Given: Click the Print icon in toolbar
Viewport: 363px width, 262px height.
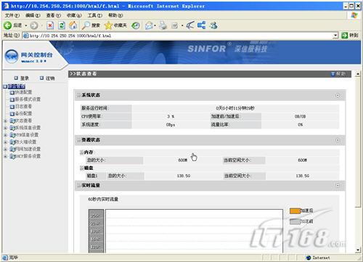Looking at the screenshot, I should click(163, 25).
